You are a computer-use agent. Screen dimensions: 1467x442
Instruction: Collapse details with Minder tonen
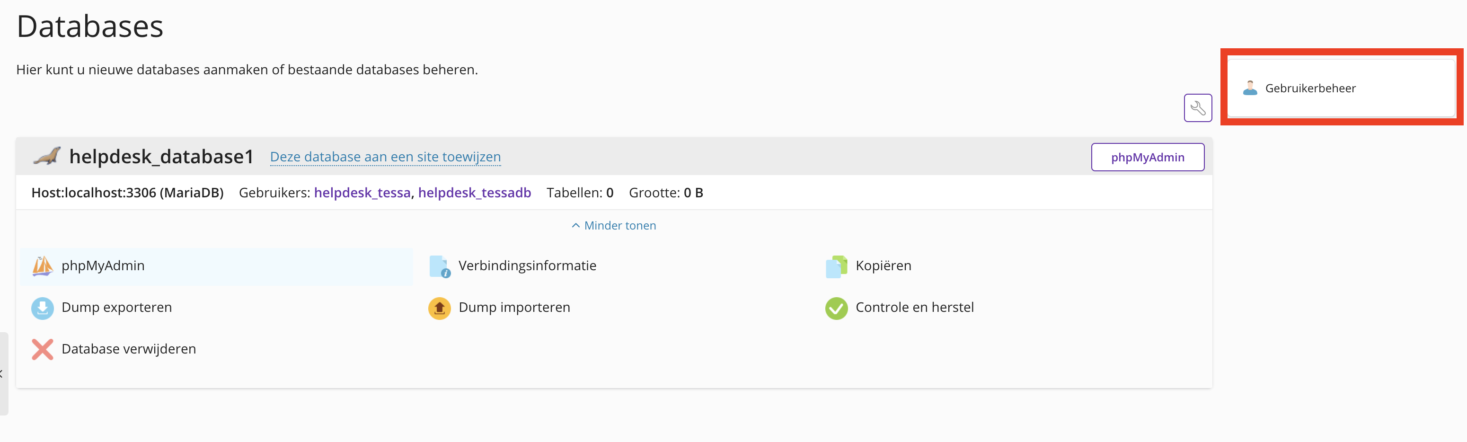pyautogui.click(x=614, y=226)
